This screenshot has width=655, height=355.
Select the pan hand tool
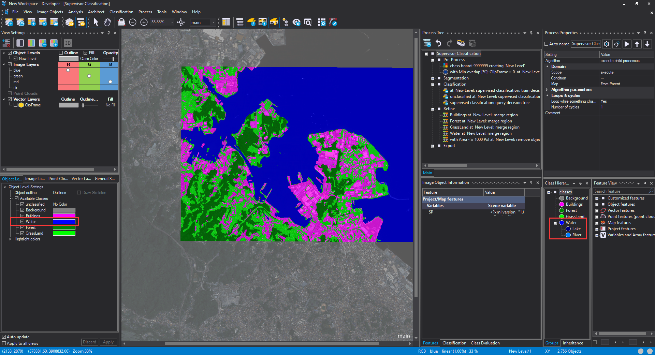pos(107,23)
